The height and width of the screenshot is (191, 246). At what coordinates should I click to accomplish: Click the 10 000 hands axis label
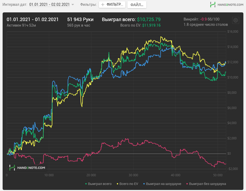49,175
